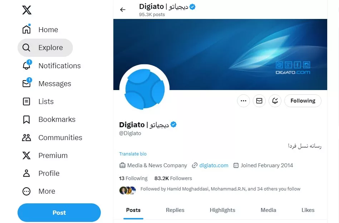
Task: Open the three-dots profile options
Action: 244,101
